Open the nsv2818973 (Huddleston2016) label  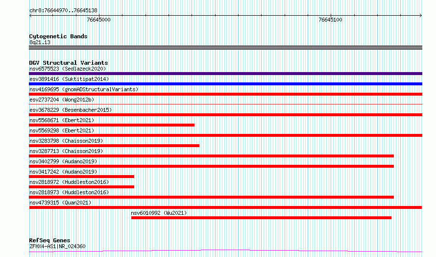[x=69, y=192]
